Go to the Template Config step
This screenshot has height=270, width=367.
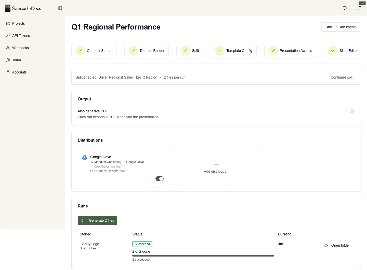coord(234,51)
